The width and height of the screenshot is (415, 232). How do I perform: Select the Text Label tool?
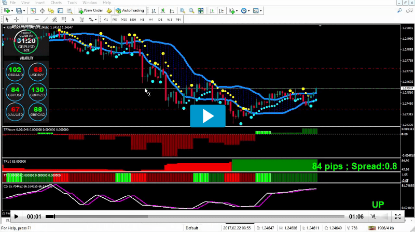point(82,19)
